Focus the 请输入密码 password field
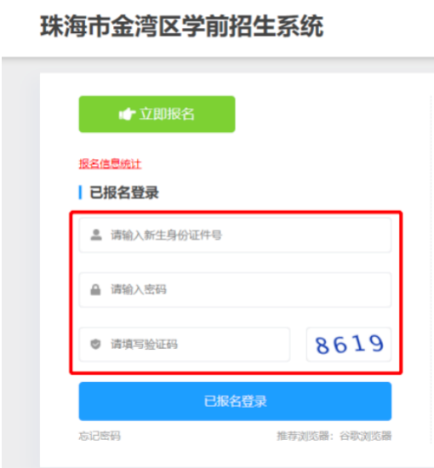Viewport: 434px width, 468px height. (x=235, y=289)
